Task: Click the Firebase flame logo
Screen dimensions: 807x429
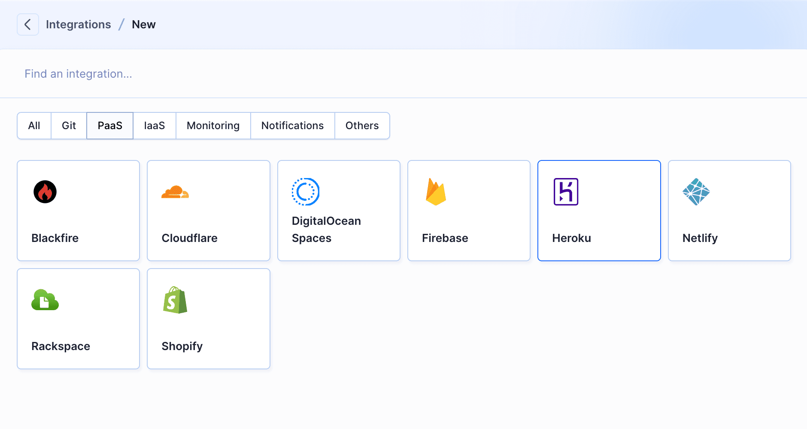Action: (x=436, y=192)
